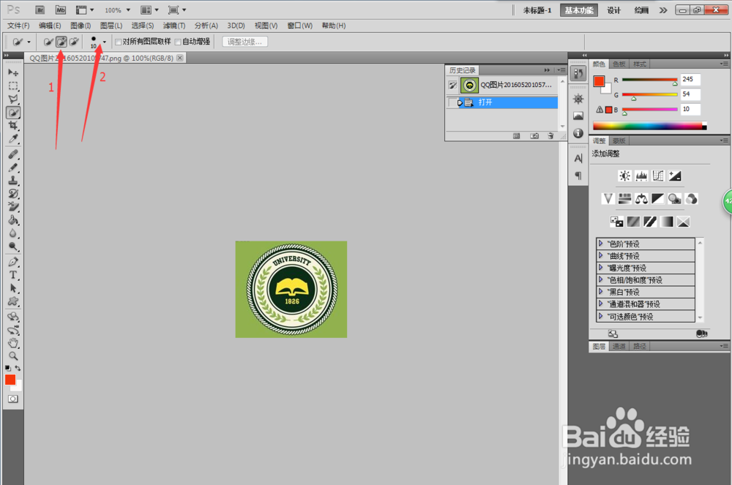This screenshot has width=732, height=485.
Task: Select the Eyedropper tool
Action: 13,139
